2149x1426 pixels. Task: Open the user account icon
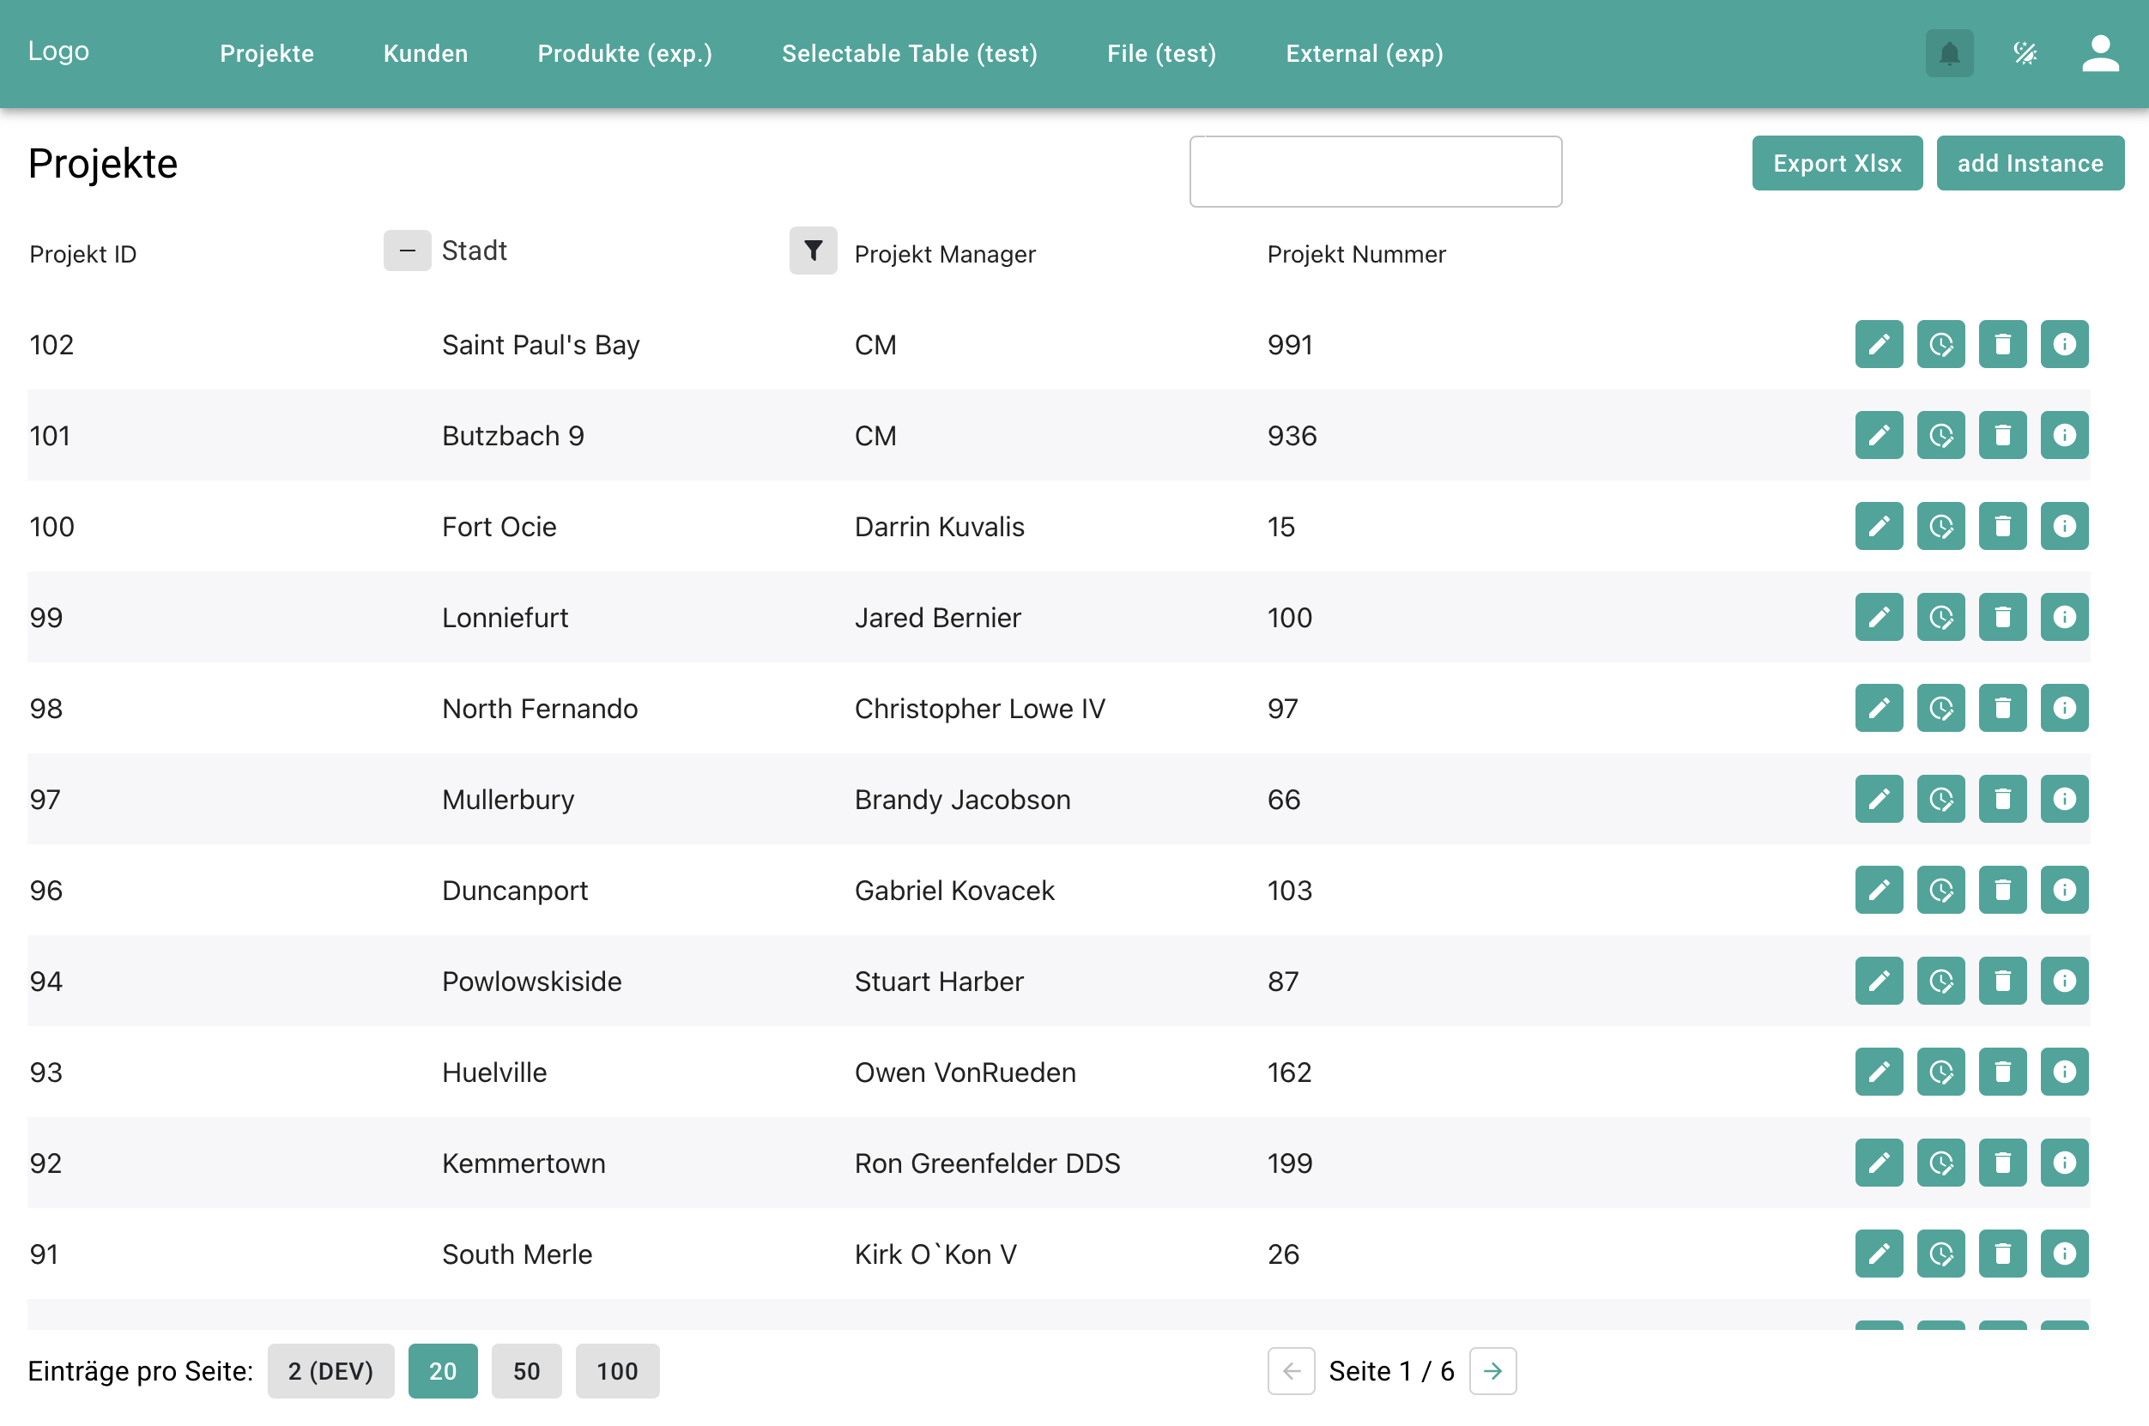pyautogui.click(x=2100, y=54)
